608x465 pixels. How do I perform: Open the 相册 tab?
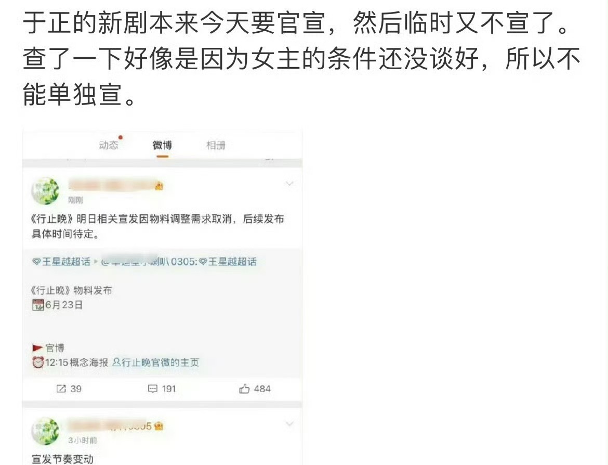click(x=216, y=145)
